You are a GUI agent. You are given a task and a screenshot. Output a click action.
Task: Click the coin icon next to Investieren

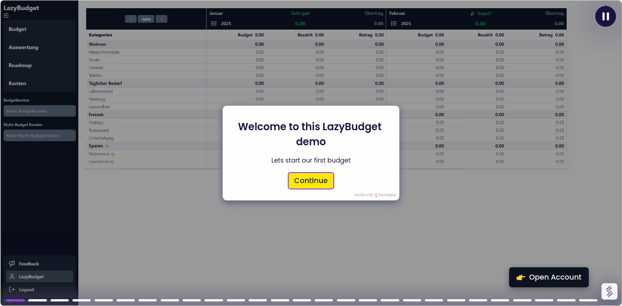(x=112, y=162)
